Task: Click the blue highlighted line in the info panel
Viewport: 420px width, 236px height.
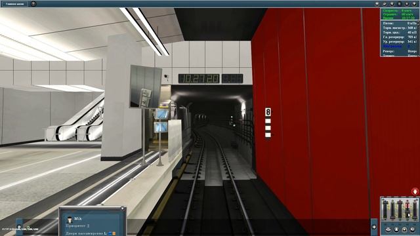Action: click(396, 47)
